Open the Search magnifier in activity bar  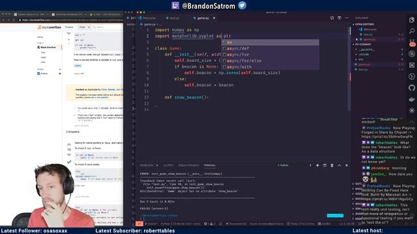(412, 31)
